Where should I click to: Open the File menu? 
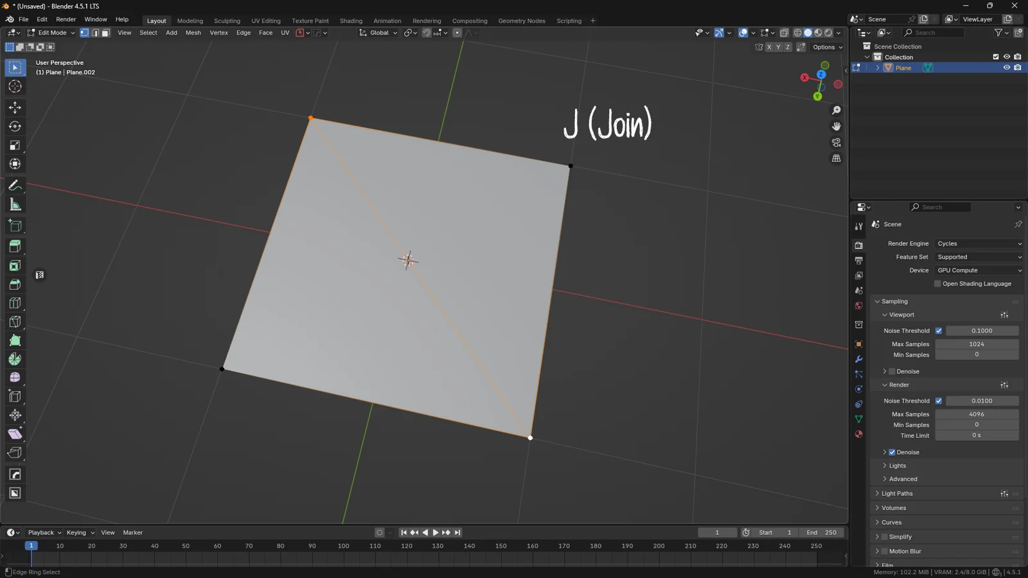(24, 19)
